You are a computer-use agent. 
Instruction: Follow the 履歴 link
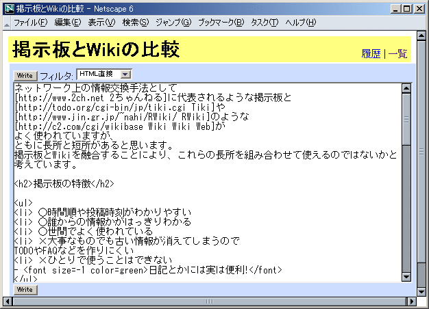(371, 54)
